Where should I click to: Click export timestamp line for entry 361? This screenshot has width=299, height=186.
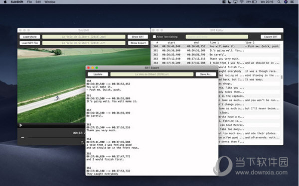(108, 98)
